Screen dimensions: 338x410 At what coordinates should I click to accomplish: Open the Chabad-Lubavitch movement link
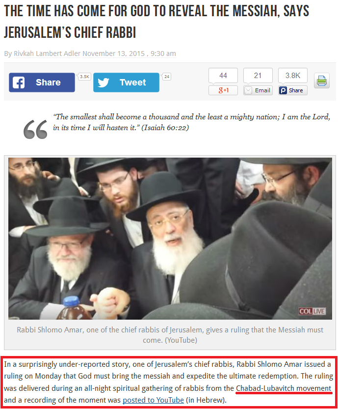pos(284,388)
